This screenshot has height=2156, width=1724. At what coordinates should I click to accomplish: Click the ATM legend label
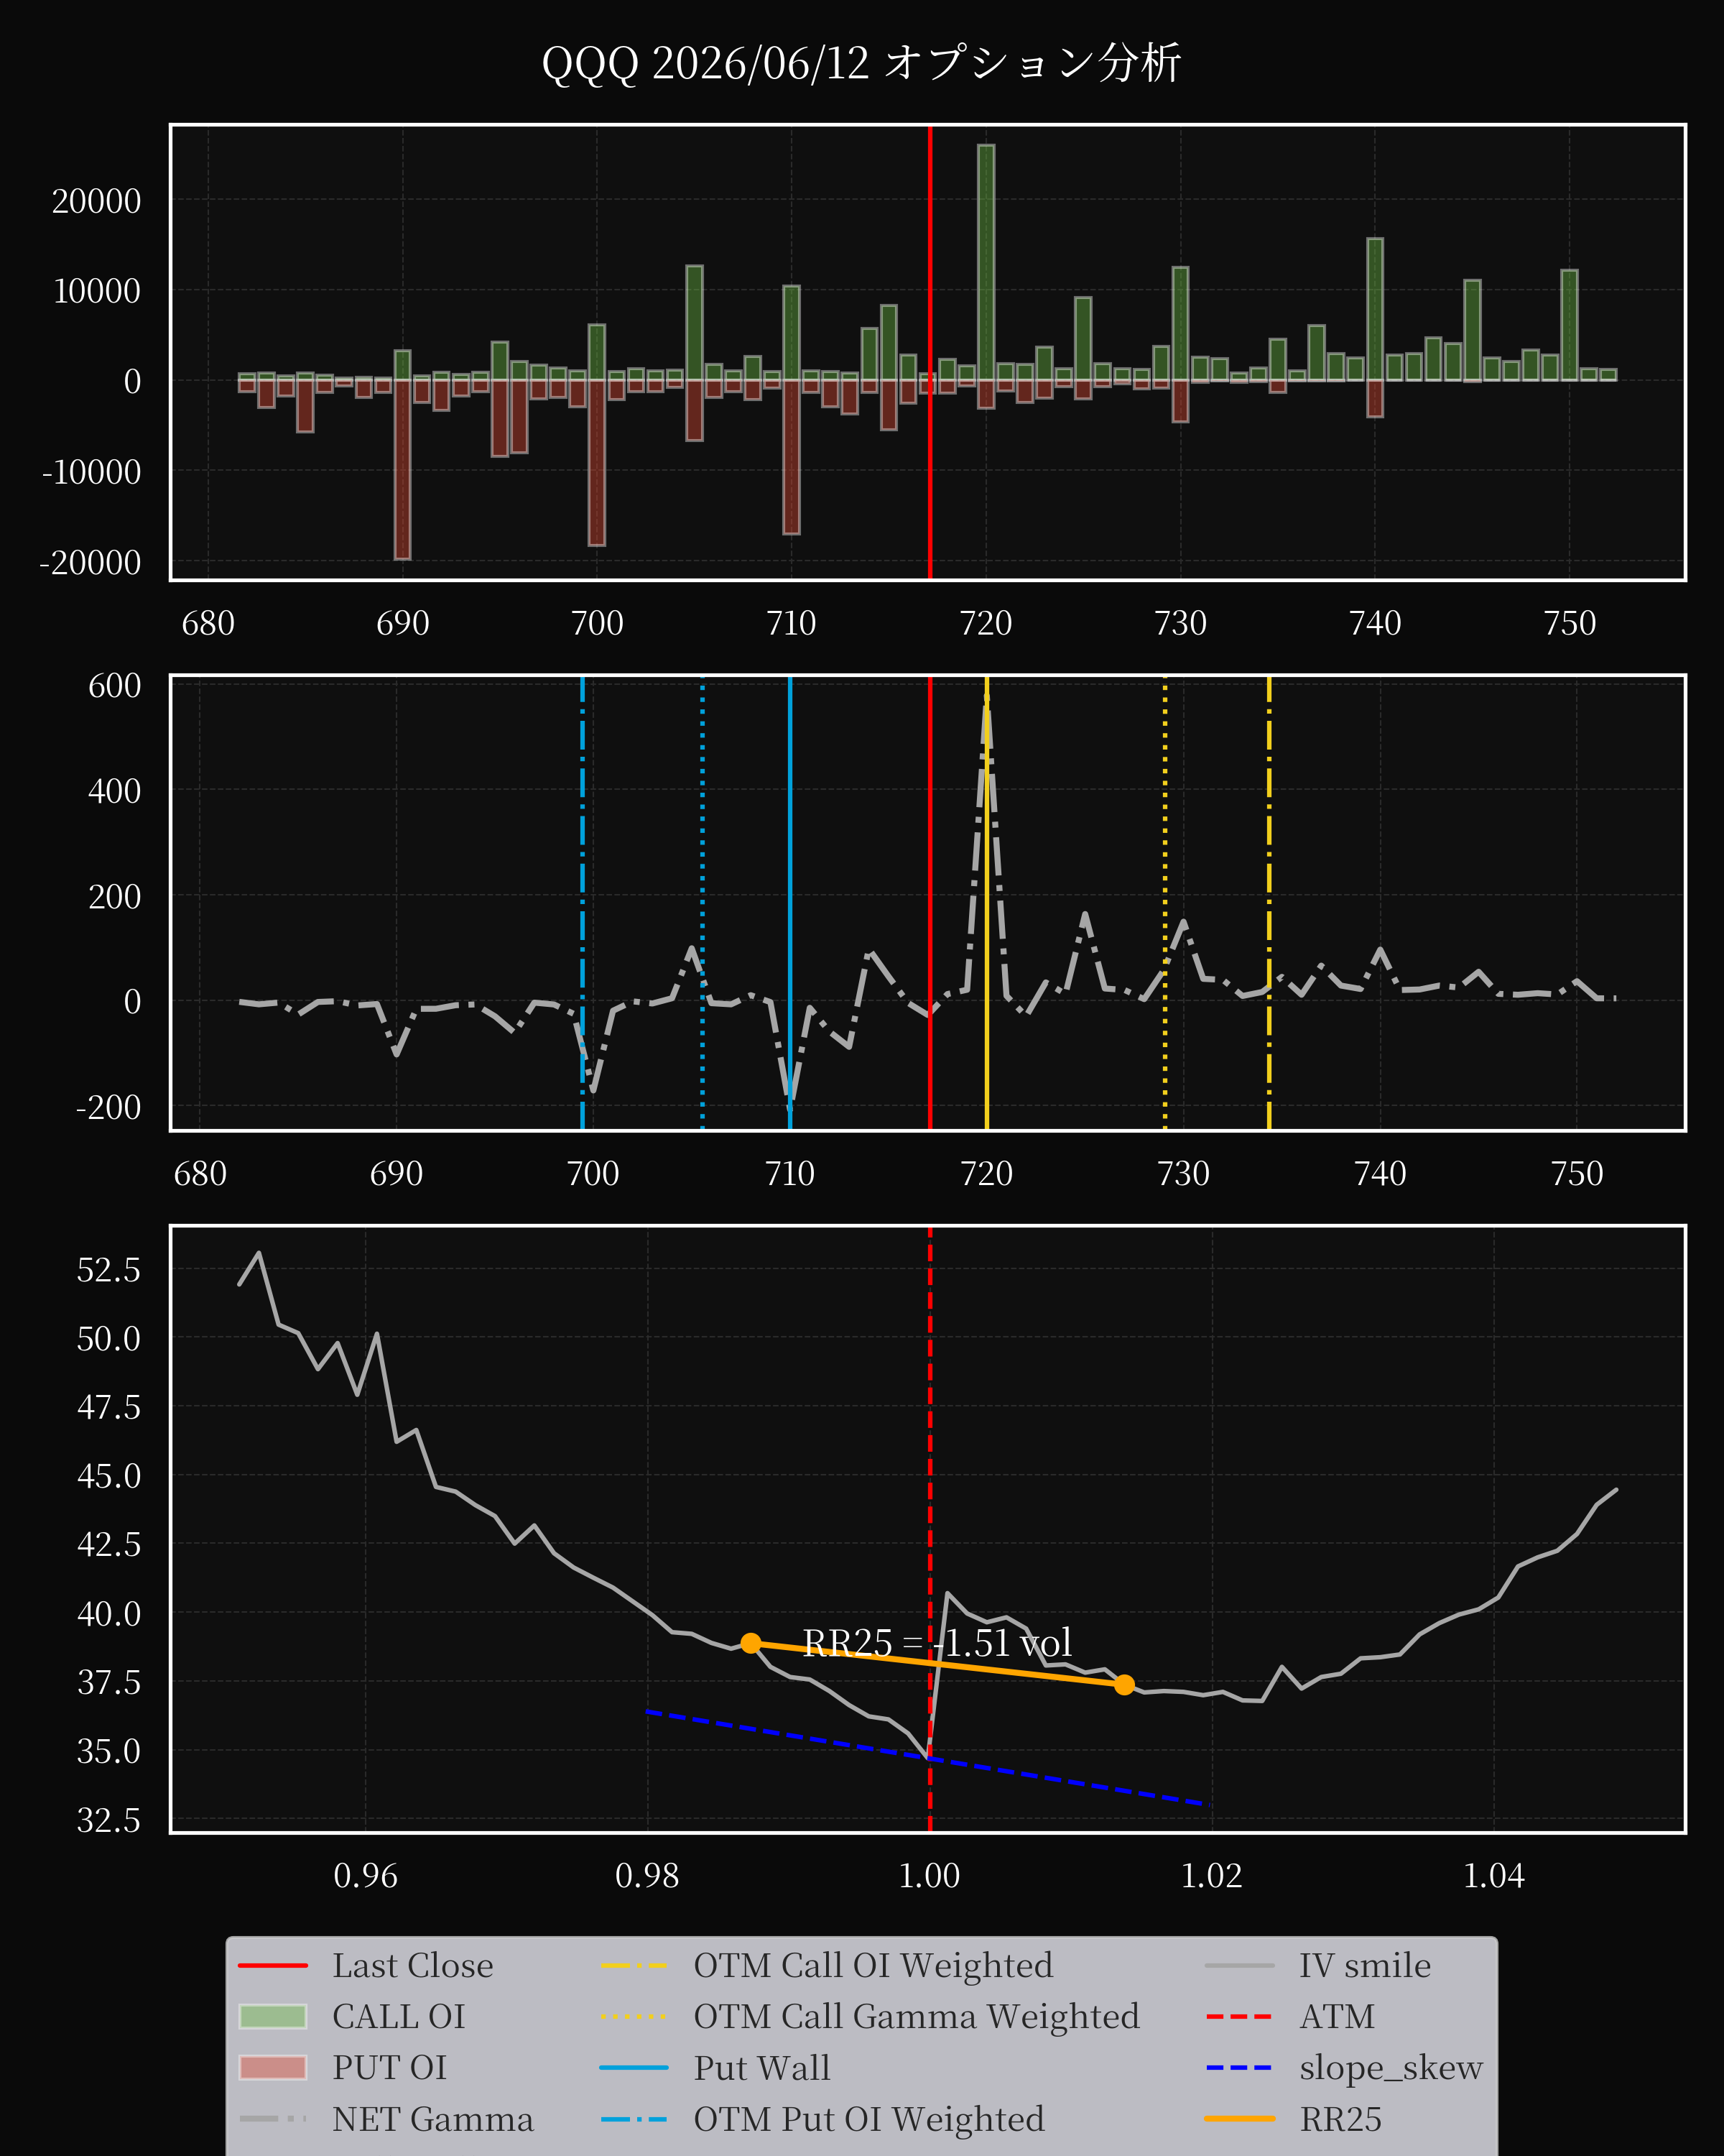click(x=1336, y=2016)
